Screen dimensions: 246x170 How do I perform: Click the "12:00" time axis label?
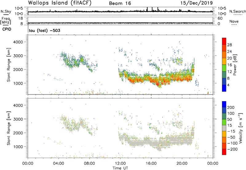click(x=120, y=164)
